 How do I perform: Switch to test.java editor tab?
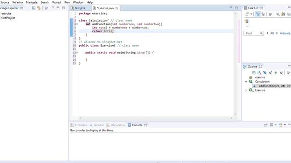[x=80, y=8]
